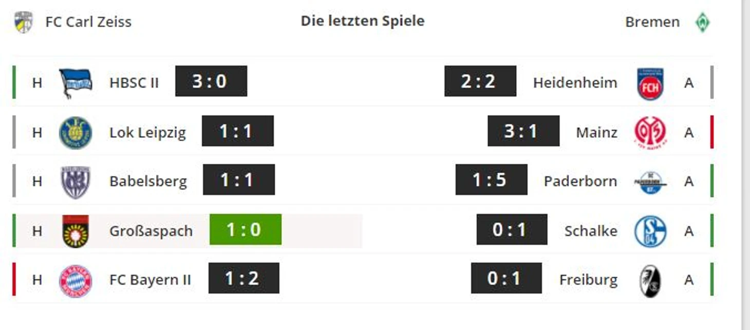
Task: Click the FC Carl Zeiss team name
Action: point(88,22)
